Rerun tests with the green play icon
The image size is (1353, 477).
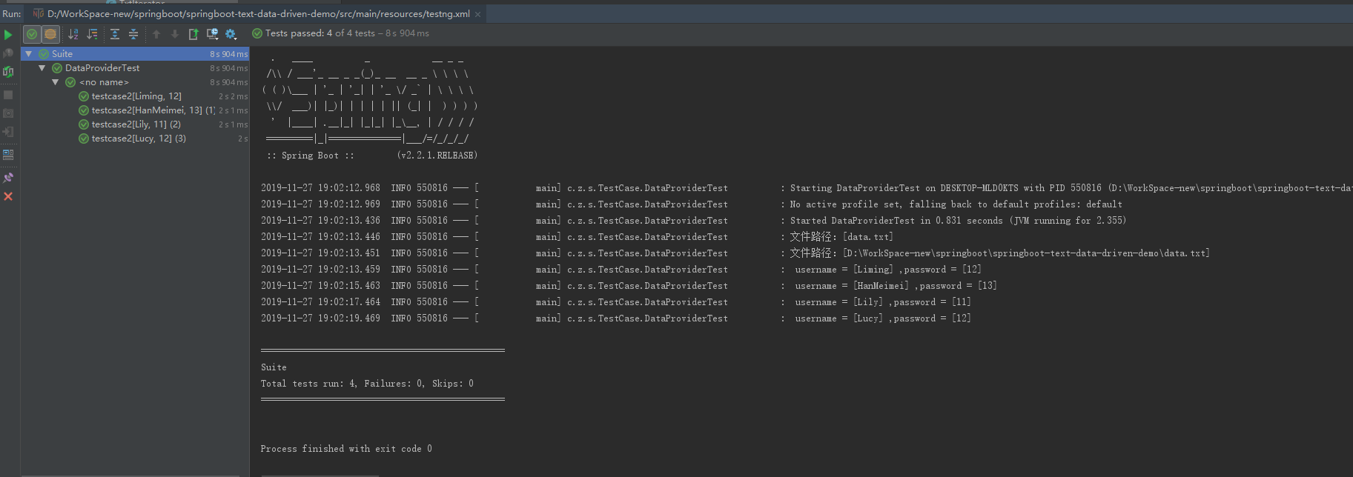point(8,34)
